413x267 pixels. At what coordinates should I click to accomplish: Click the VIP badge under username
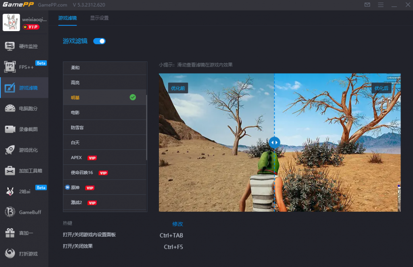[x=31, y=27]
